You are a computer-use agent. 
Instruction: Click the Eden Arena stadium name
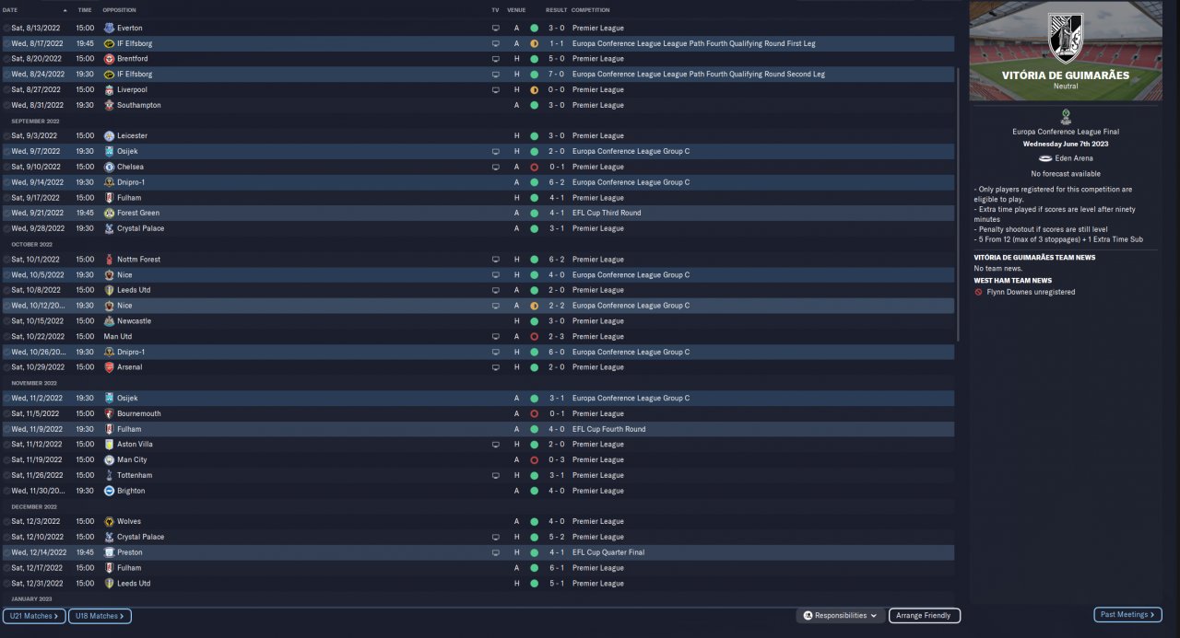1074,158
